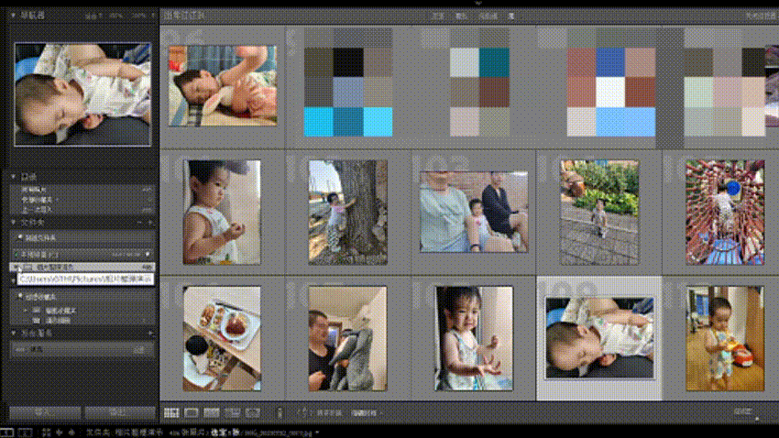The width and height of the screenshot is (779, 438).
Task: Switch to Loupe view in the toolbar
Action: (x=192, y=412)
